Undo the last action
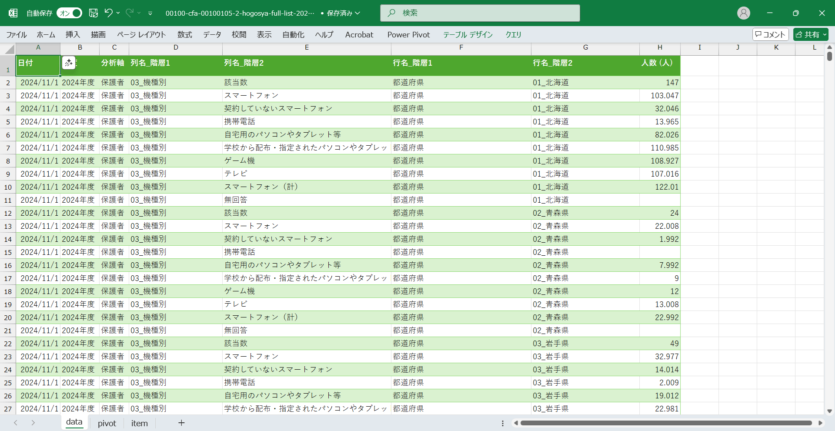The width and height of the screenshot is (835, 431). [108, 13]
